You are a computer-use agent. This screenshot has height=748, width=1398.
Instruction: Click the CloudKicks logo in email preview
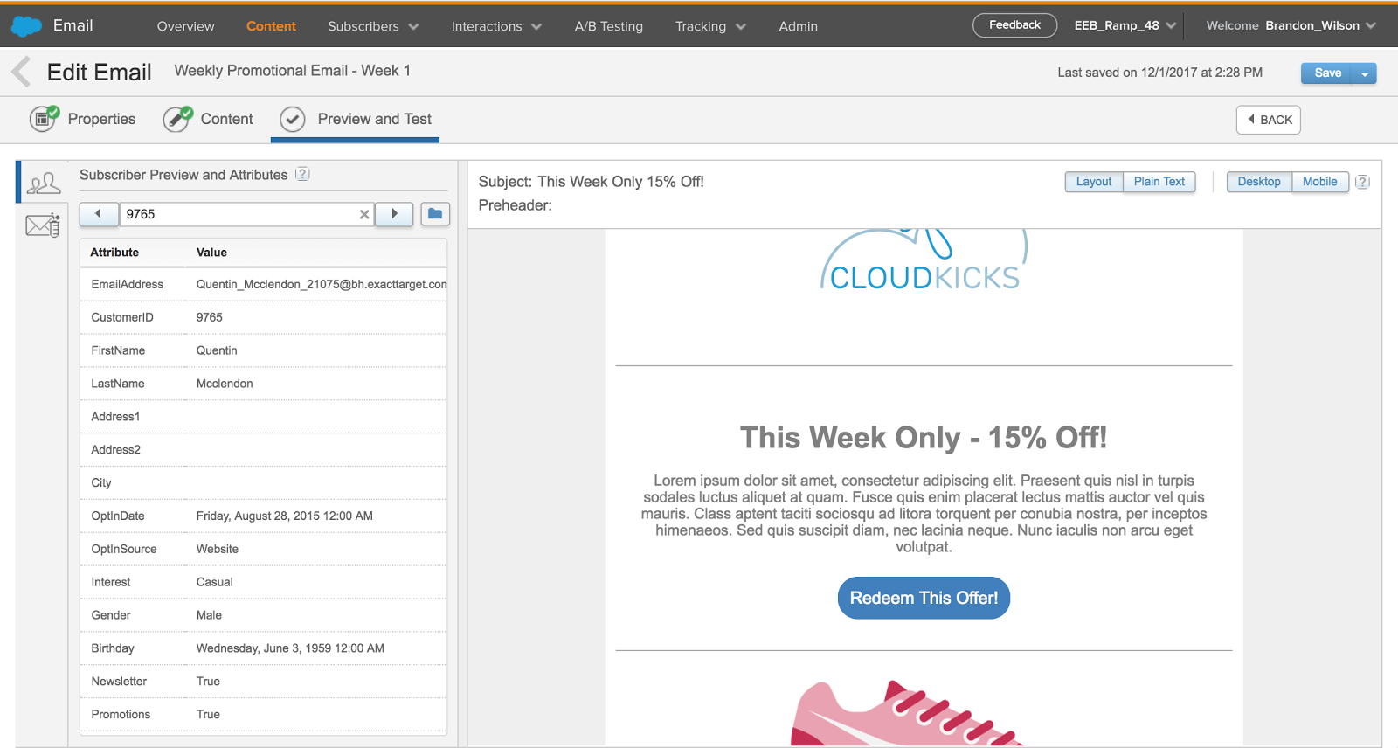[x=924, y=260]
